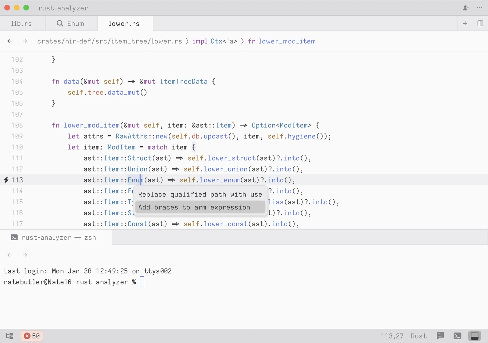Click the 113,27 cursor position indicator

[x=392, y=336]
